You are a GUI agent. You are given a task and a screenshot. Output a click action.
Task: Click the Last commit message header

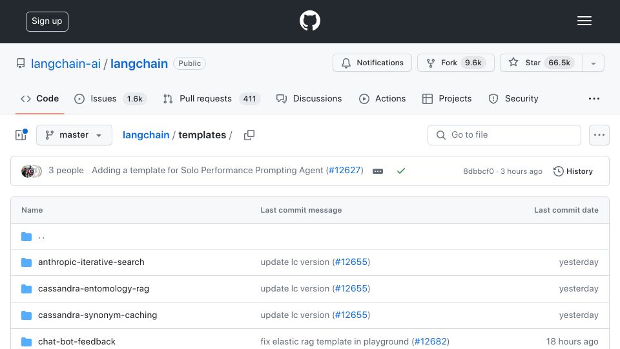point(301,210)
